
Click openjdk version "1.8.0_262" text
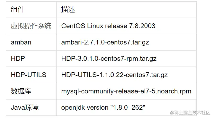point(103,107)
